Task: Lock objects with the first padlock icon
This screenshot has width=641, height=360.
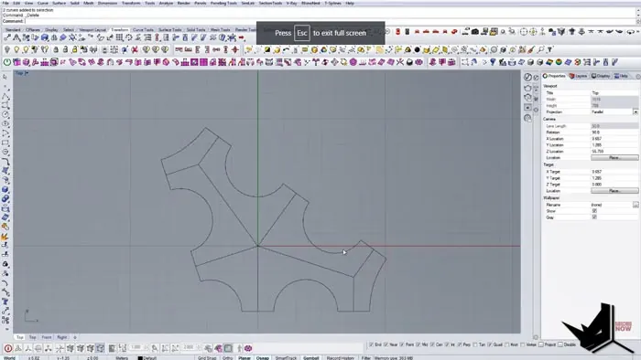Action: (56, 49)
